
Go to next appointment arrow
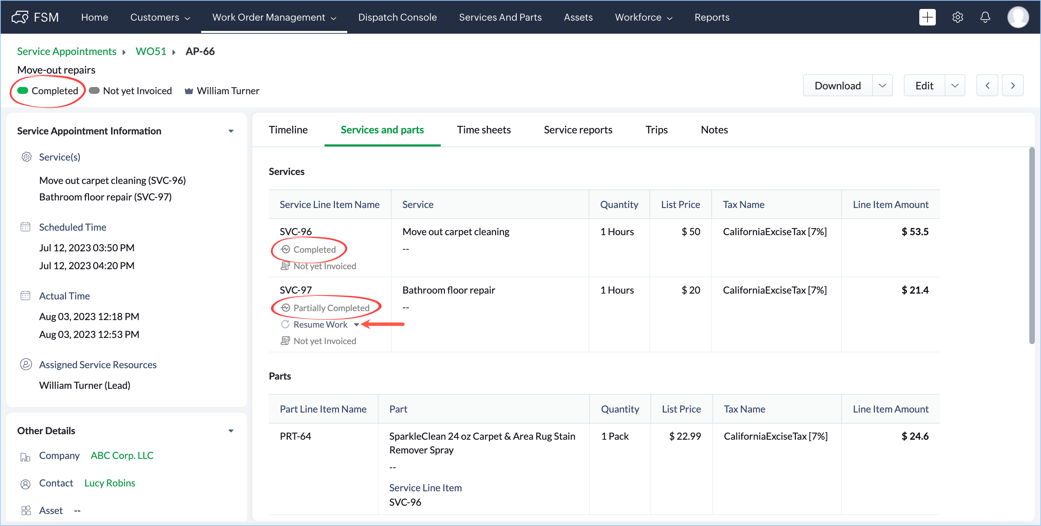pyautogui.click(x=1013, y=85)
